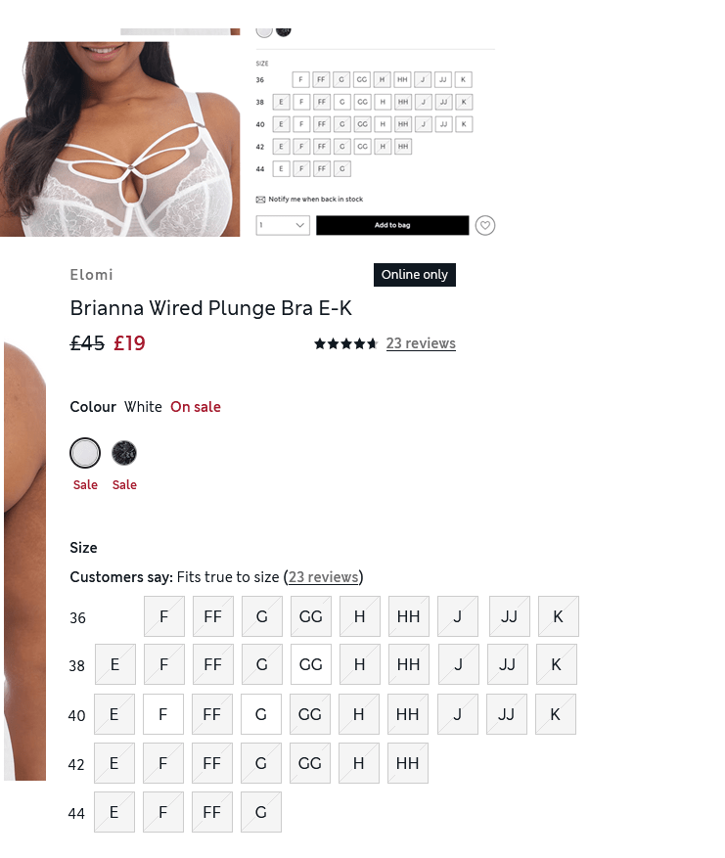
Task: Open the quantity dropdown
Action: pyautogui.click(x=283, y=225)
